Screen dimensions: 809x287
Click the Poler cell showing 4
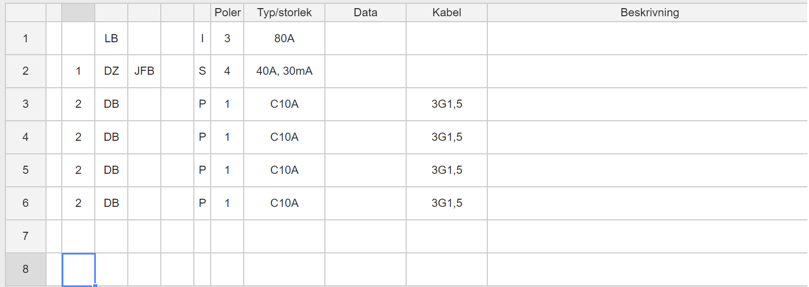[227, 71]
